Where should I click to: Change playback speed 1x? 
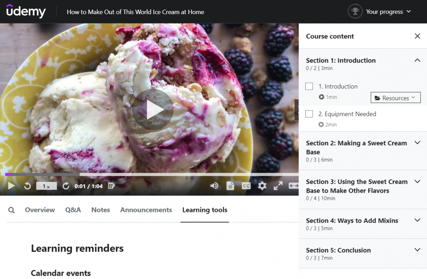point(46,186)
